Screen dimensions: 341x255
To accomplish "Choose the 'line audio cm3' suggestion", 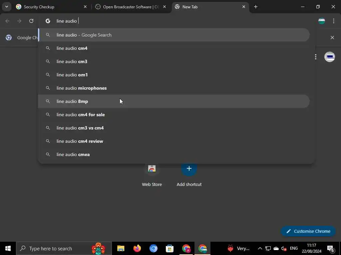I will pyautogui.click(x=174, y=61).
